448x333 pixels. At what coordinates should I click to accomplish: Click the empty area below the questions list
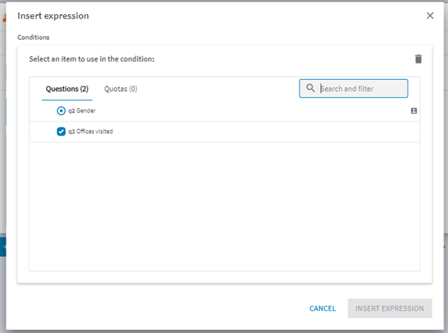[x=224, y=206]
